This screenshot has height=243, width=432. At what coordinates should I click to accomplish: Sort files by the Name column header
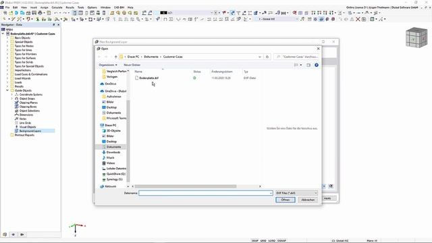pyautogui.click(x=138, y=72)
